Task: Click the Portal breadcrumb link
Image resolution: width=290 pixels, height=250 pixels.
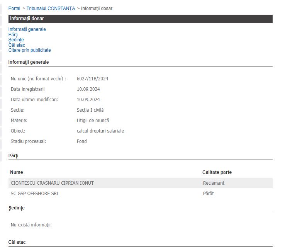Action: click(x=14, y=8)
